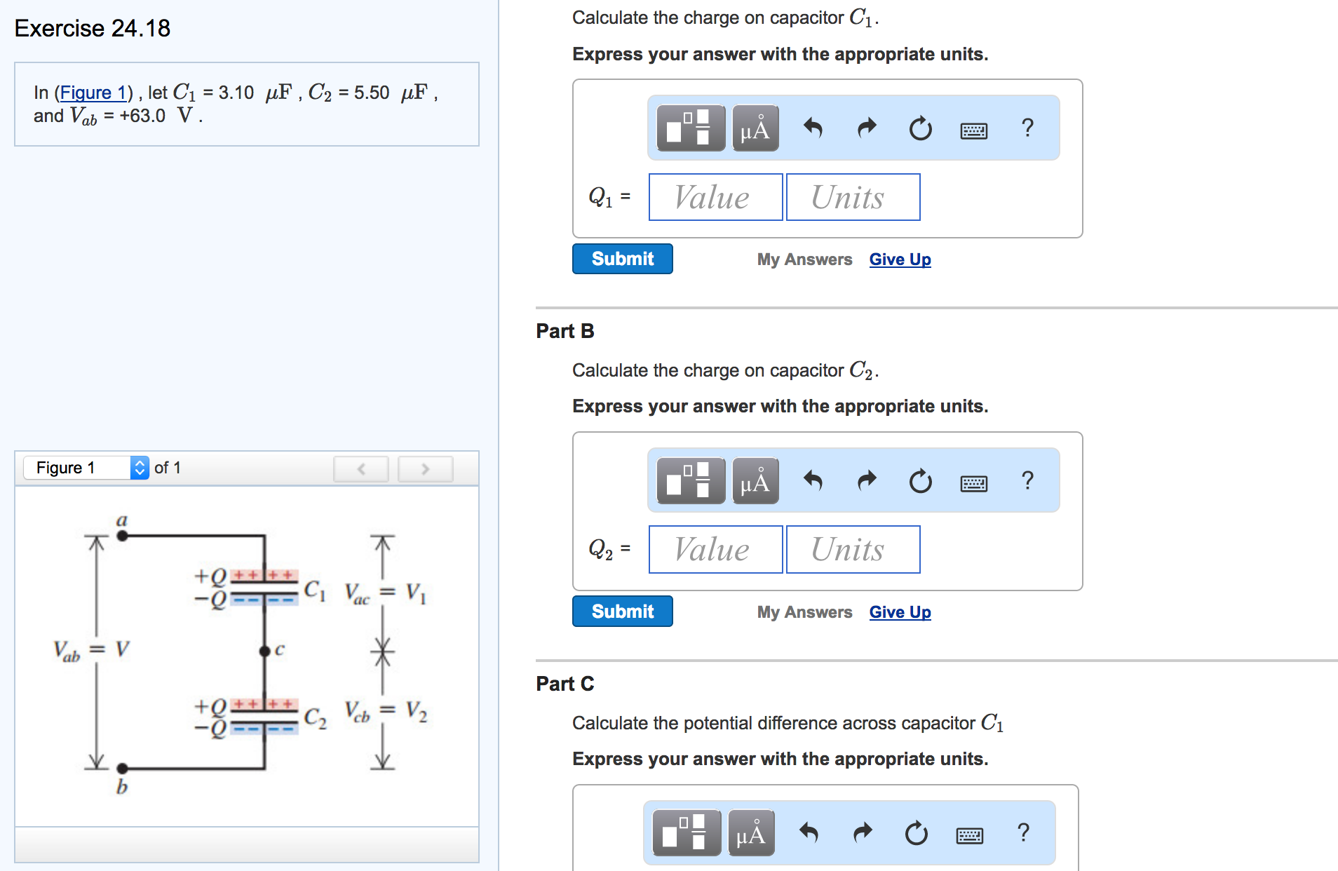The width and height of the screenshot is (1338, 871).
Task: Undo the last entry in Part A toolbar
Action: pyautogui.click(x=813, y=128)
